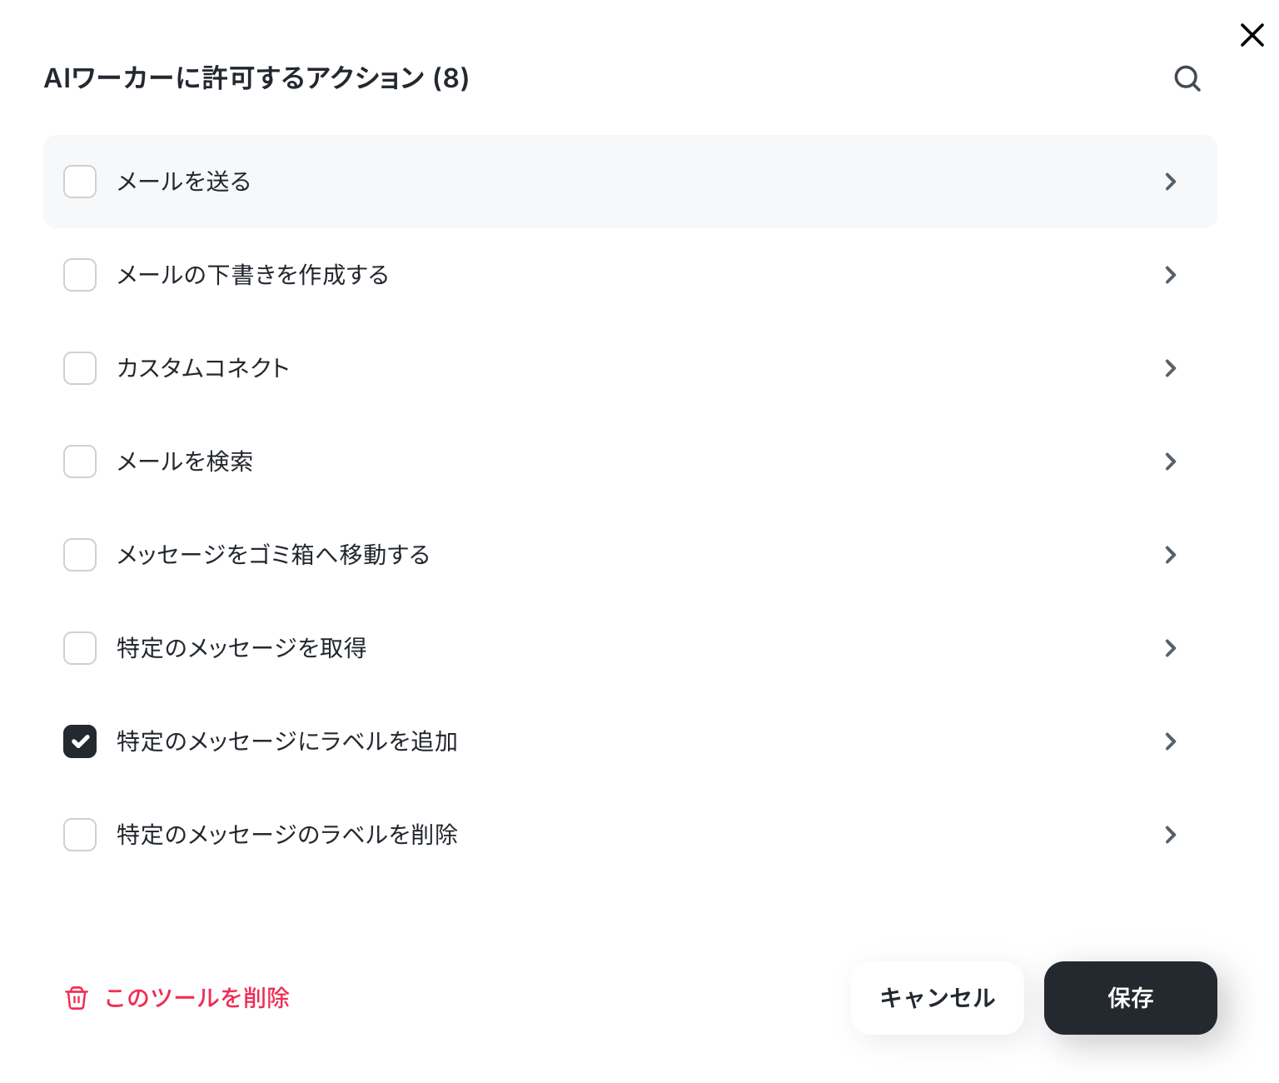1279x1083 pixels.
Task: Tick the カスタムコネクト checkbox
Action: point(80,368)
